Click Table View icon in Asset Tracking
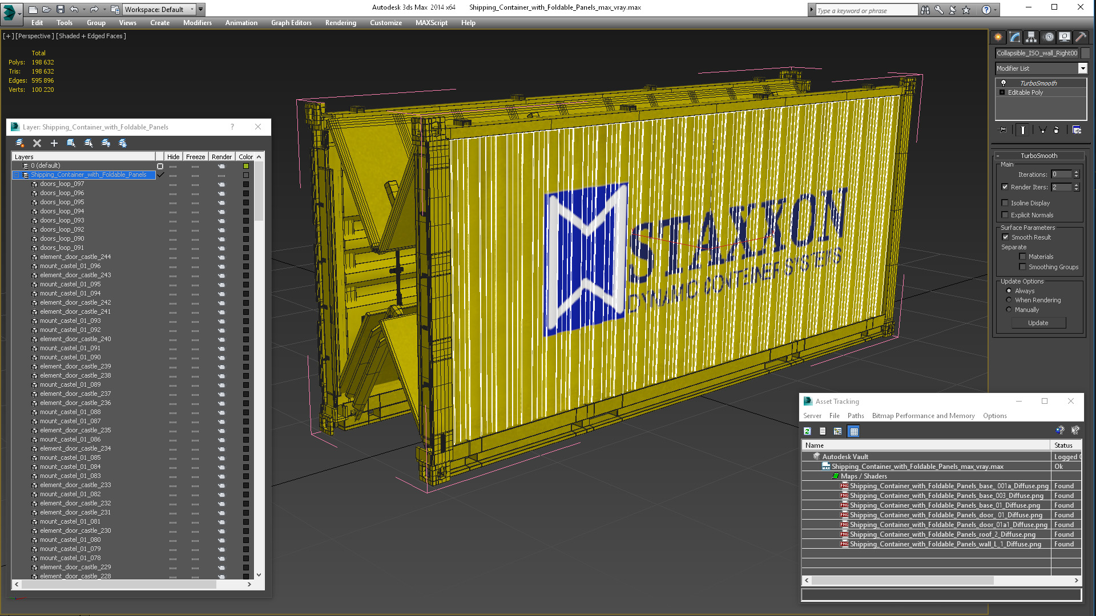The image size is (1096, 616). pyautogui.click(x=854, y=431)
